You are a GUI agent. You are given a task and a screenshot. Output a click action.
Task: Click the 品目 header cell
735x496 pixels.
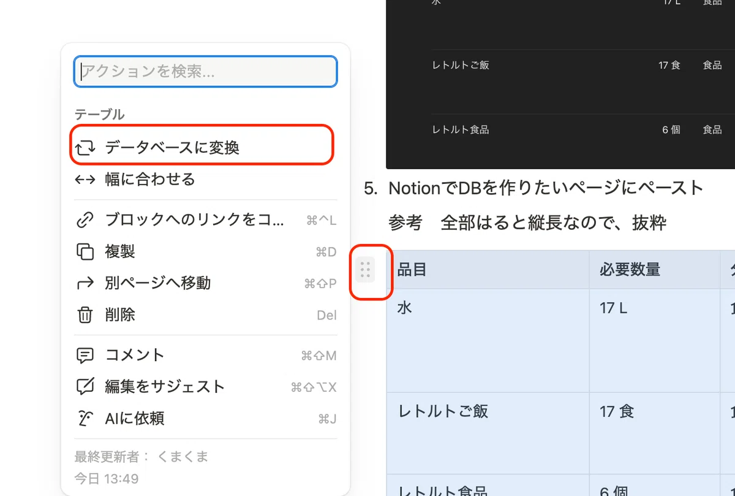pyautogui.click(x=488, y=270)
